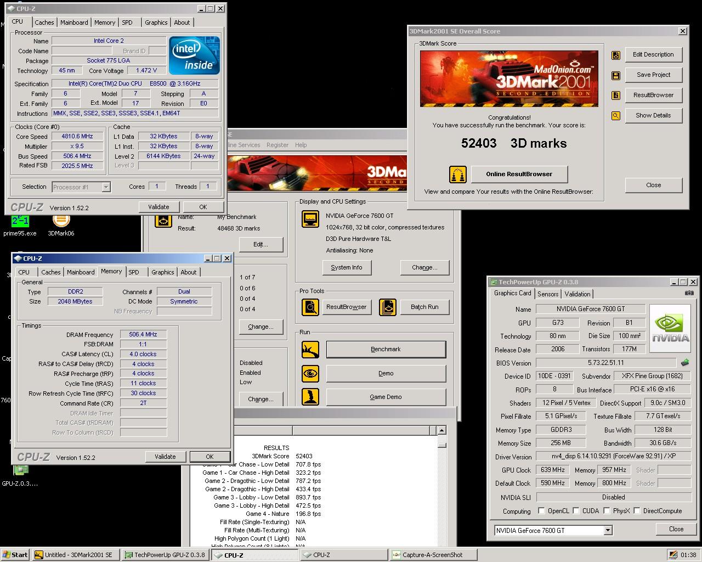
Task: Close the 3DMark score dialog with Close button
Action: pyautogui.click(x=653, y=186)
